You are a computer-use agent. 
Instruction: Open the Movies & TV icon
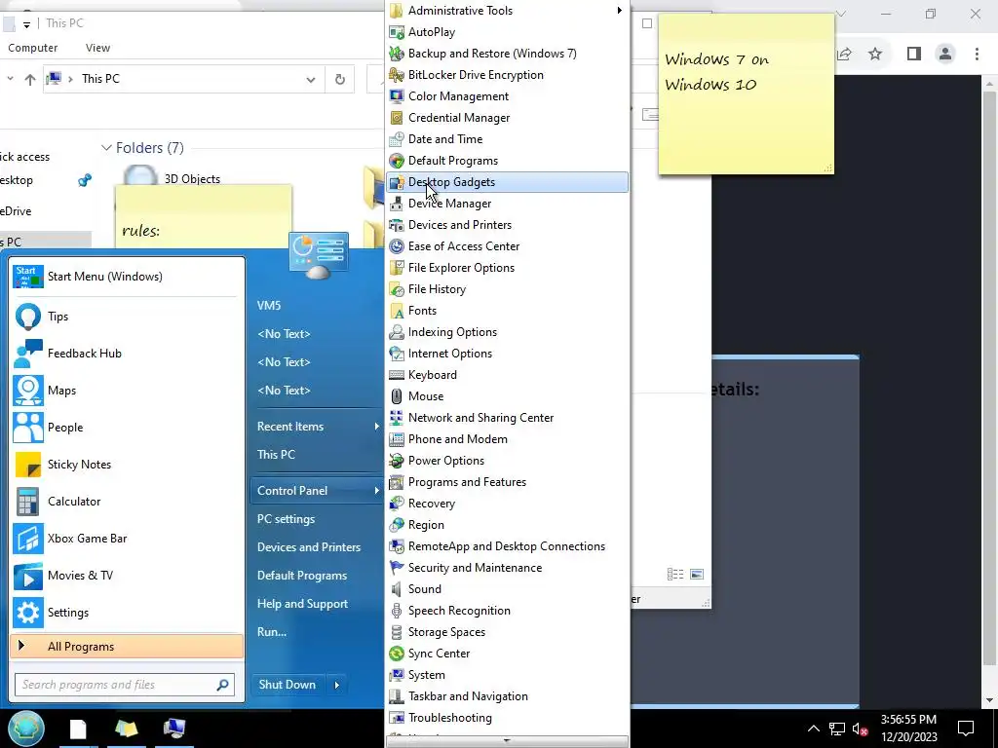pyautogui.click(x=28, y=576)
